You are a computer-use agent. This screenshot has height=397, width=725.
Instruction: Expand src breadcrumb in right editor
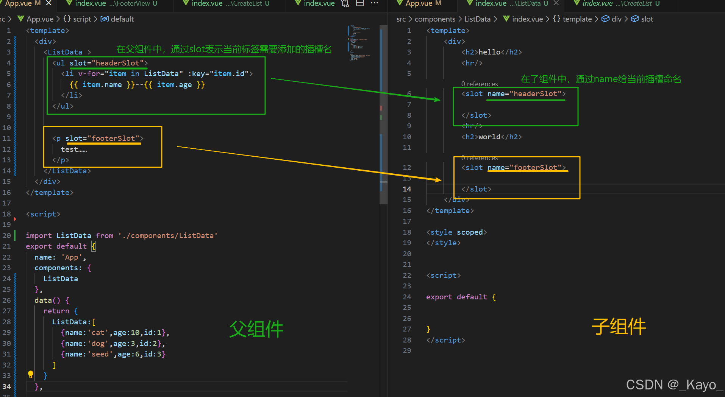tap(401, 19)
